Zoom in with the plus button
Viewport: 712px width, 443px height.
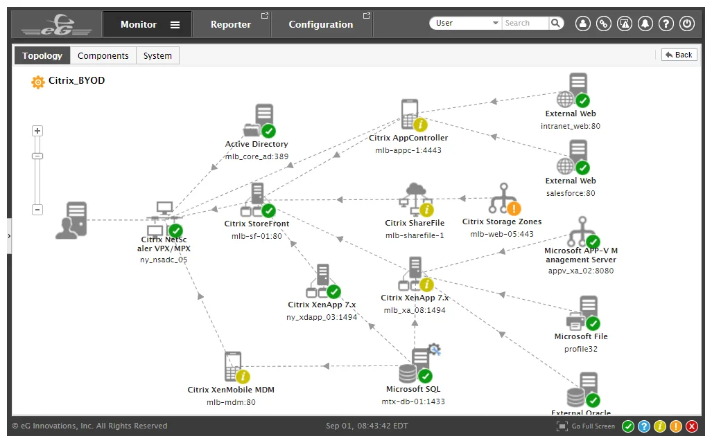[37, 131]
